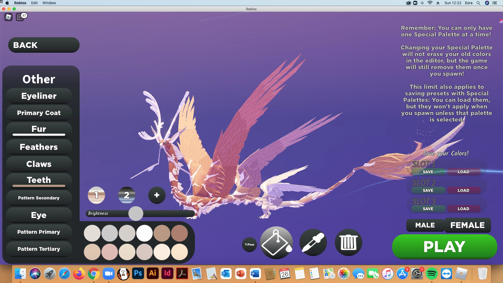503x283 pixels.
Task: Pick the white color swatch
Action: (144, 233)
